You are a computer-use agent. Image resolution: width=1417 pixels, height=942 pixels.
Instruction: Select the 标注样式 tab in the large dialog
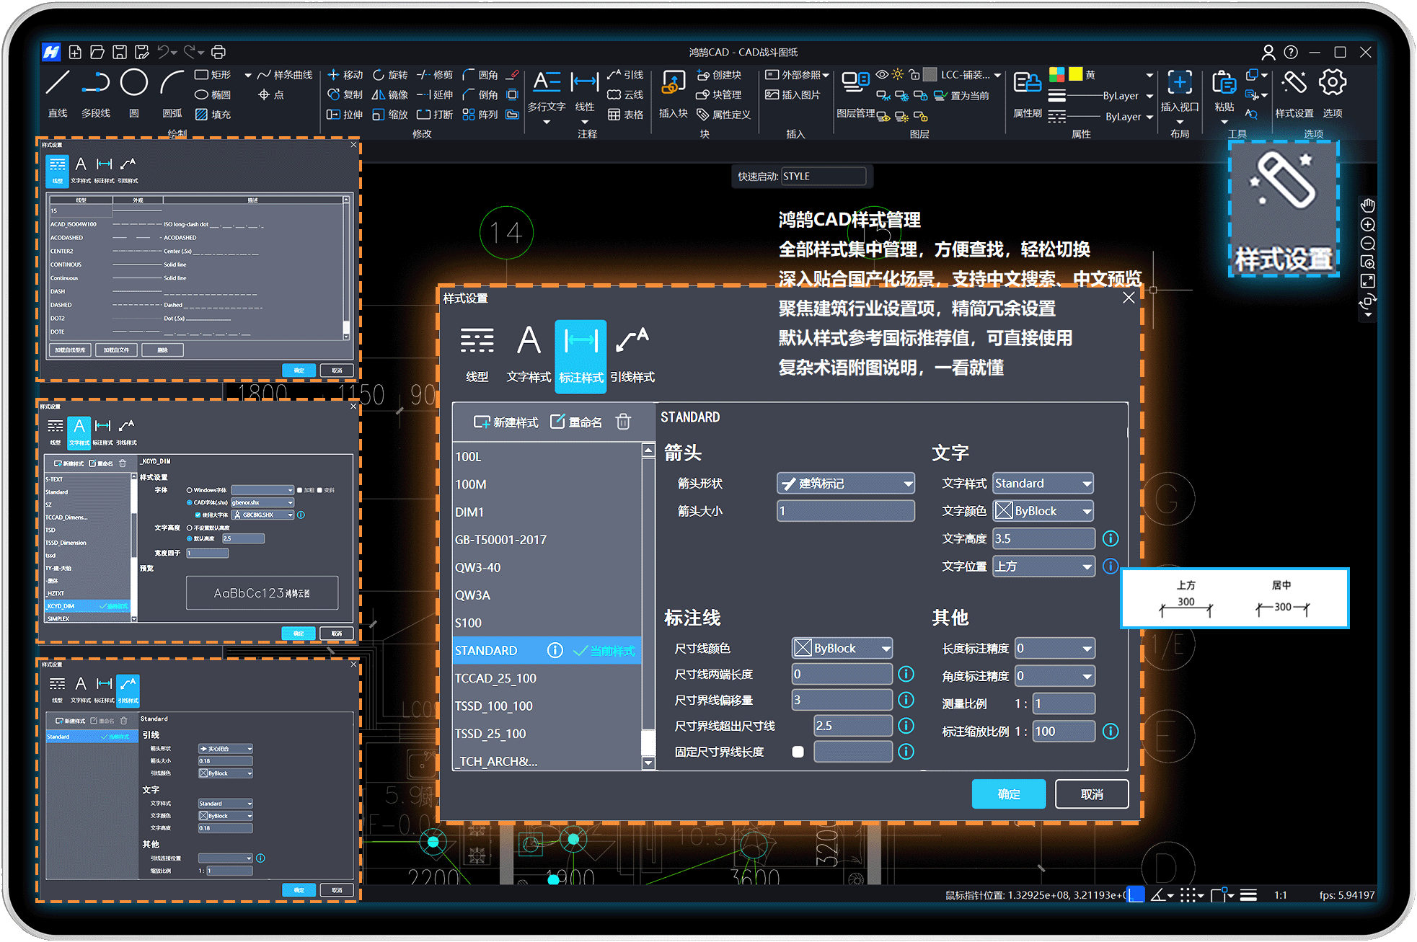[581, 357]
